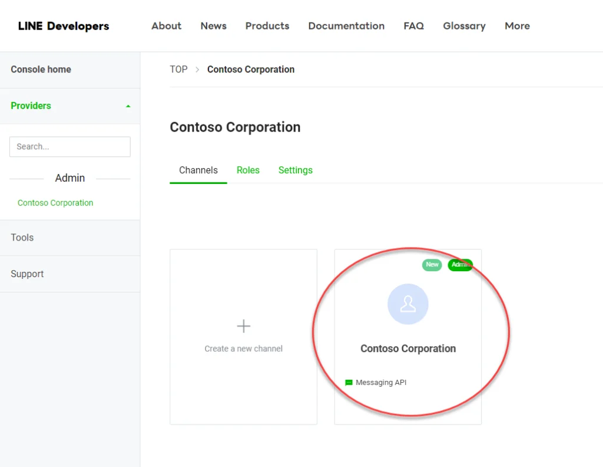Open the Products menu
The image size is (603, 467).
(267, 26)
